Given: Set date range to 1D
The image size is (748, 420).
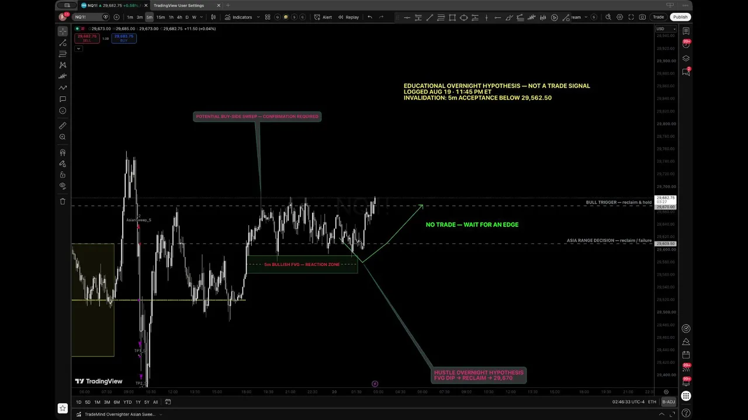Looking at the screenshot, I should point(78,402).
